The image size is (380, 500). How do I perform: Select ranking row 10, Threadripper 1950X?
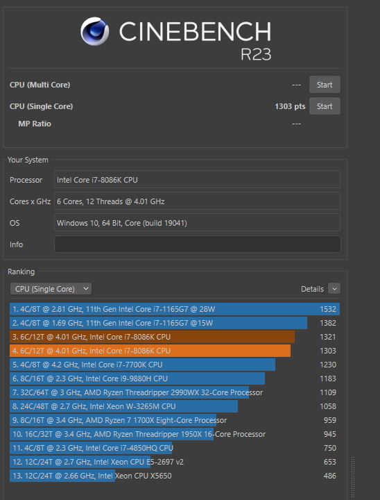(175, 434)
